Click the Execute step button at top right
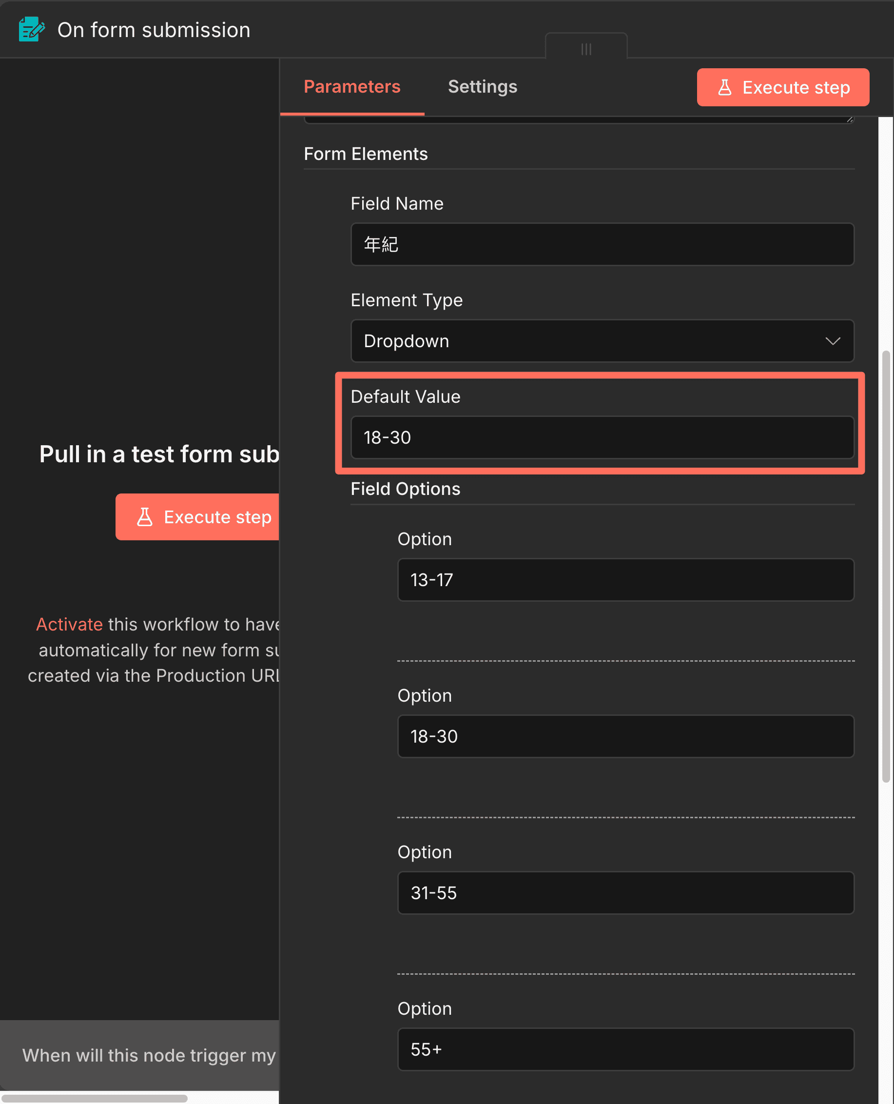 pos(782,88)
